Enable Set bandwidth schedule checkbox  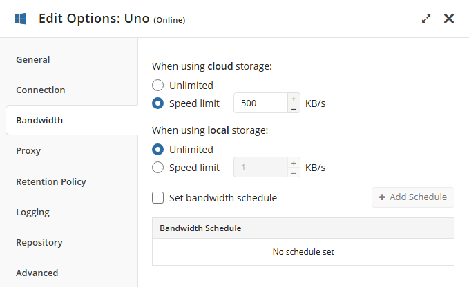pyautogui.click(x=157, y=198)
